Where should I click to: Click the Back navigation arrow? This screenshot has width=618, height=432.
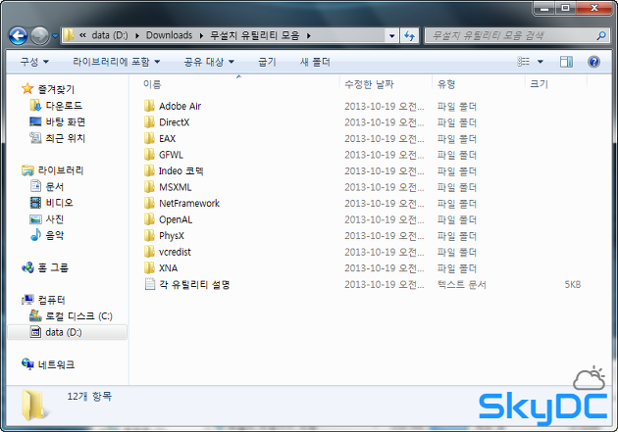pyautogui.click(x=18, y=36)
